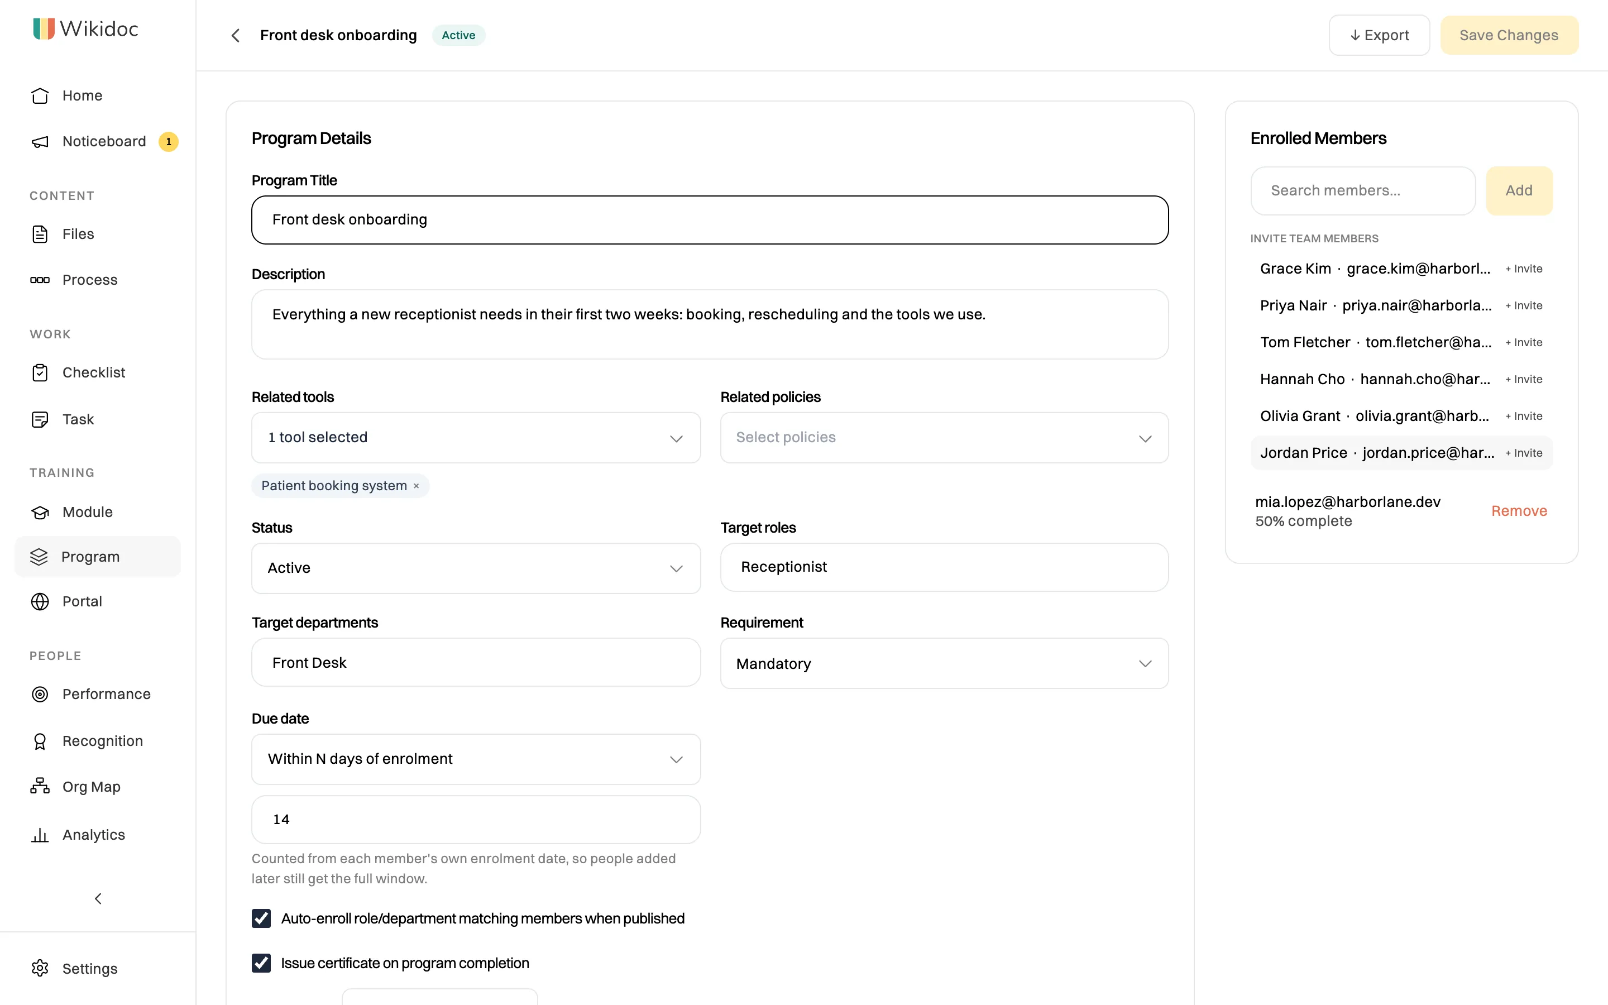The height and width of the screenshot is (1005, 1608).
Task: Remove the Patient booking system tag
Action: 417,486
